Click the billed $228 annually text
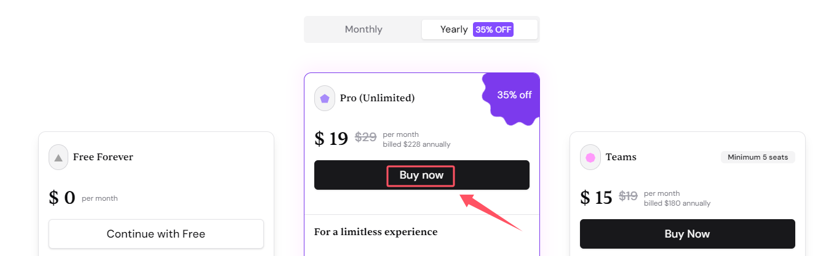 tap(416, 145)
